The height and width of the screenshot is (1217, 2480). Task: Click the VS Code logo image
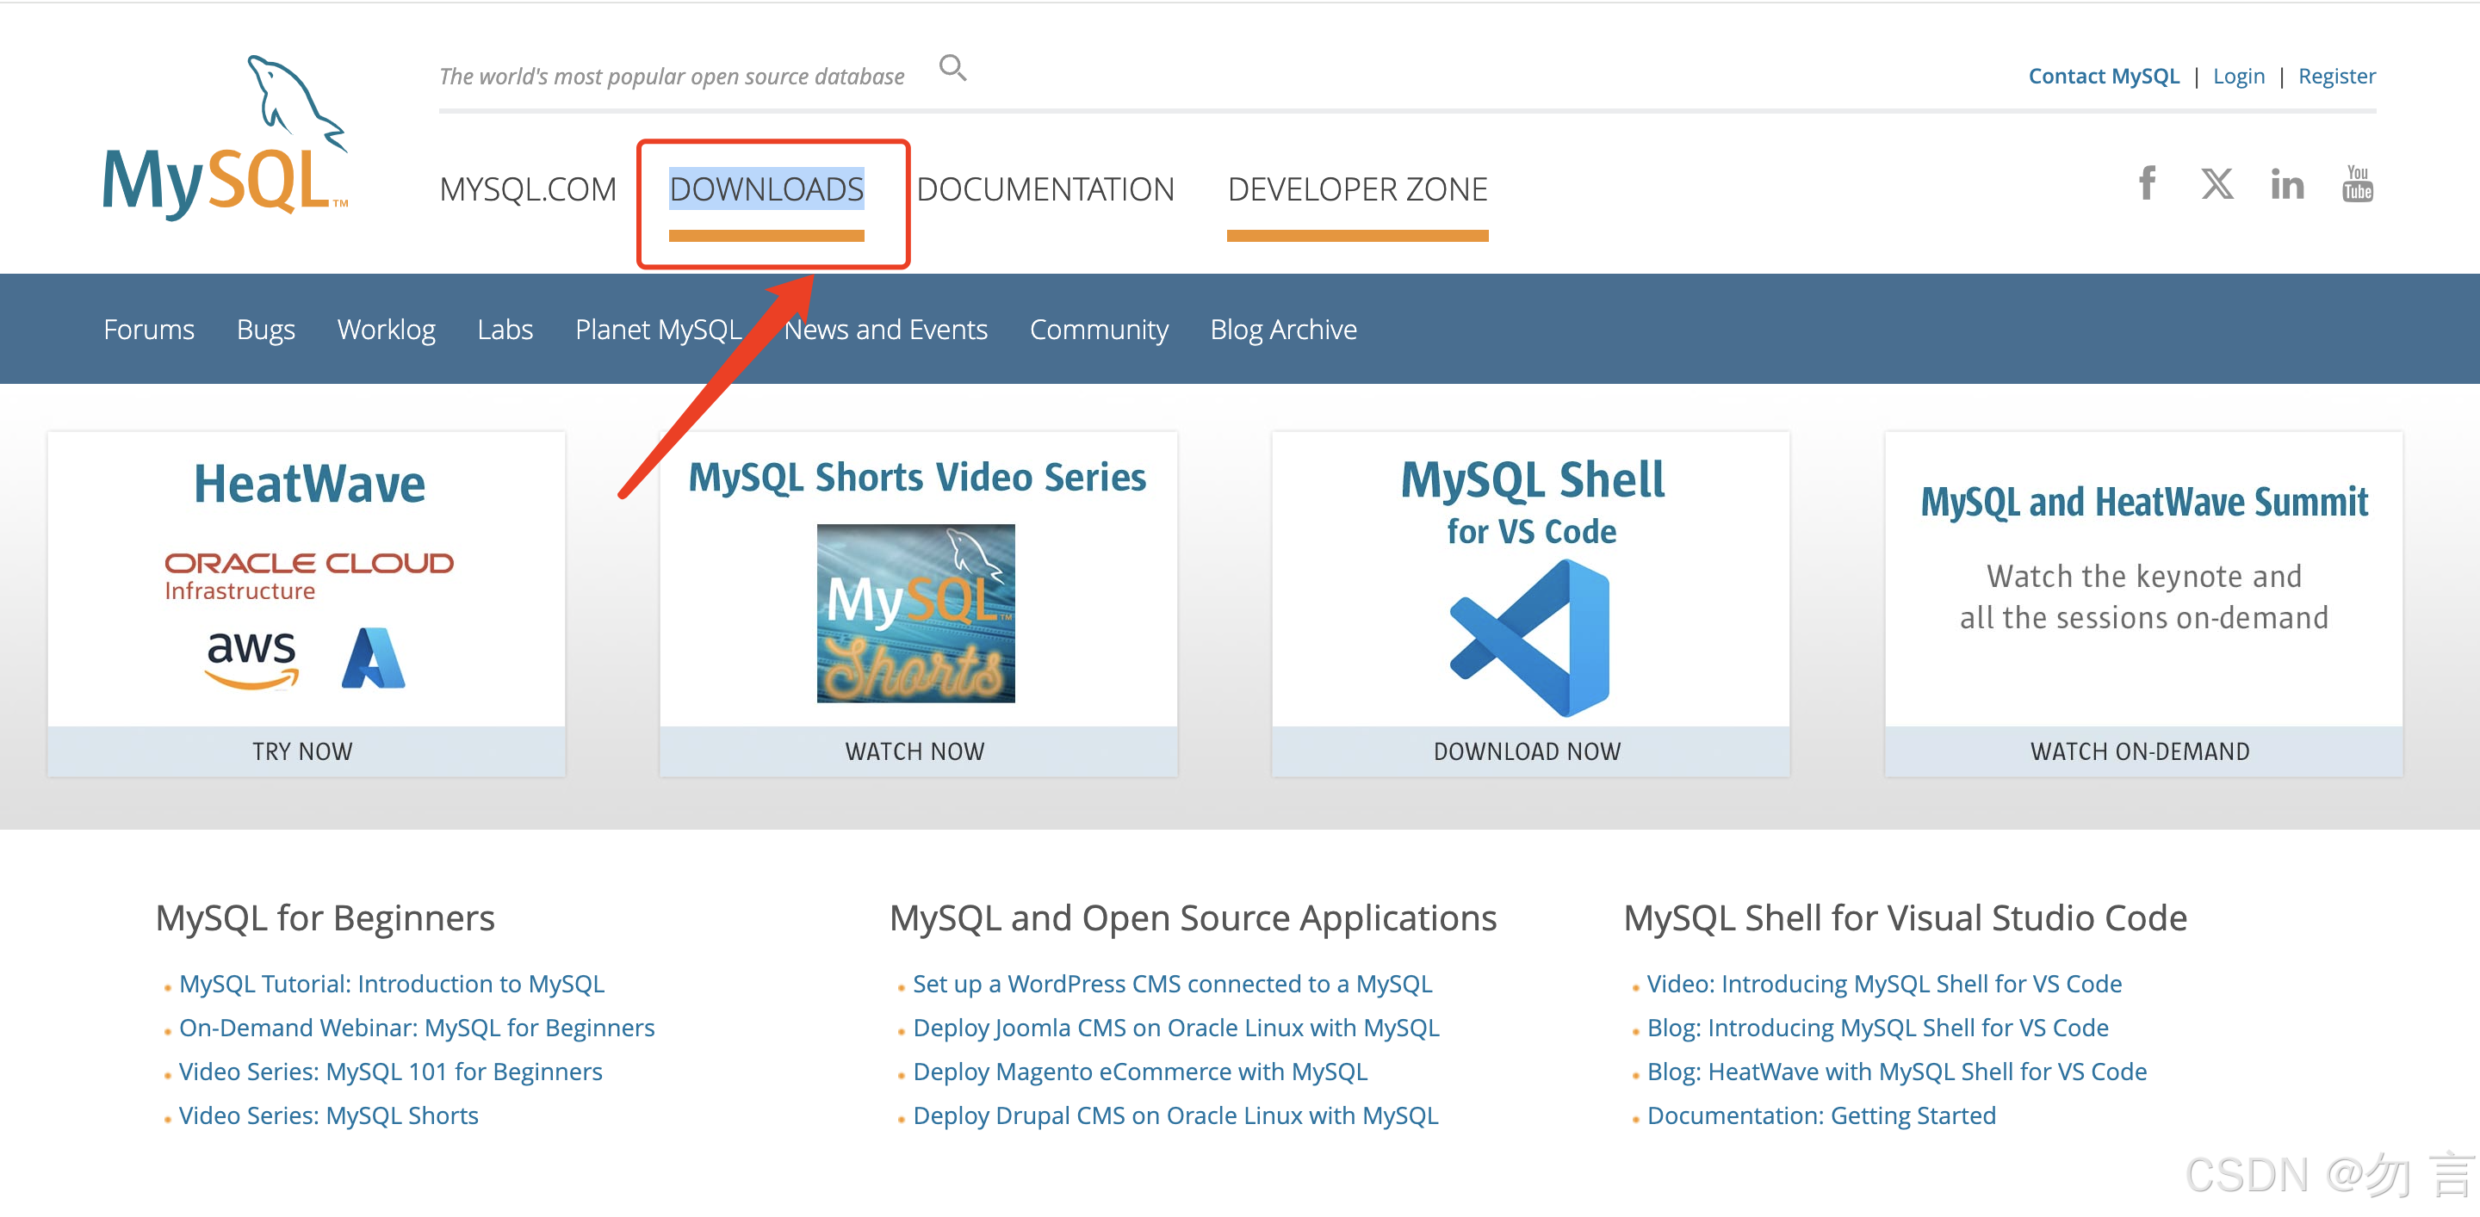(1530, 638)
